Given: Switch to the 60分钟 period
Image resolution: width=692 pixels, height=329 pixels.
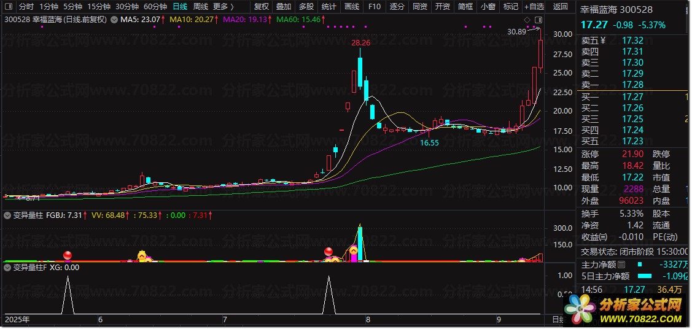Looking at the screenshot, I should [x=155, y=6].
